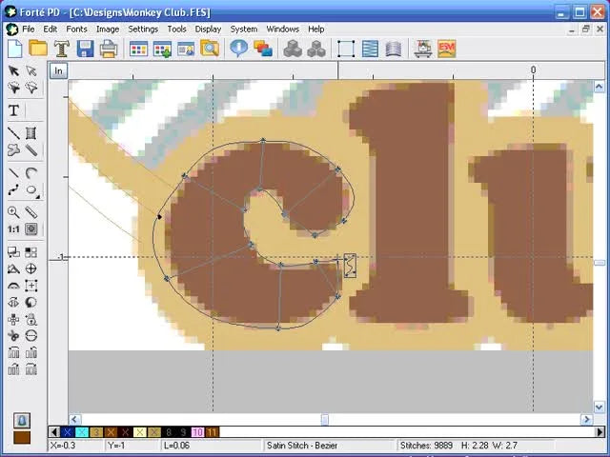Click vertical scrollbar up arrow
The width and height of the screenshot is (610, 457).
(x=600, y=87)
